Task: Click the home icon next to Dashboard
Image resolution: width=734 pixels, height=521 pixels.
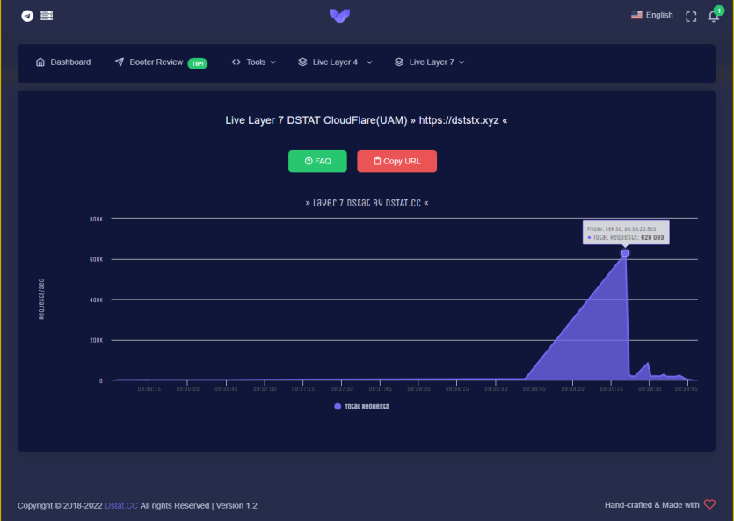Action: [x=40, y=62]
